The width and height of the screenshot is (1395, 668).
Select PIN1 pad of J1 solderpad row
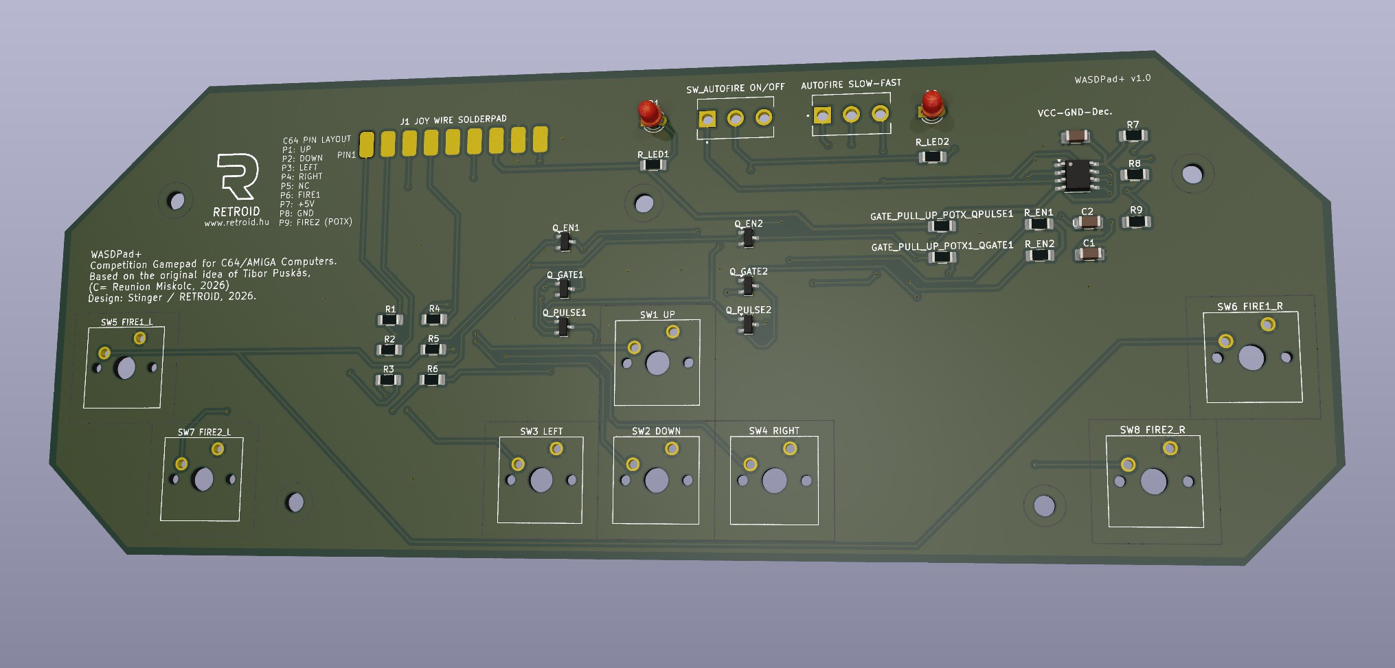[x=367, y=144]
